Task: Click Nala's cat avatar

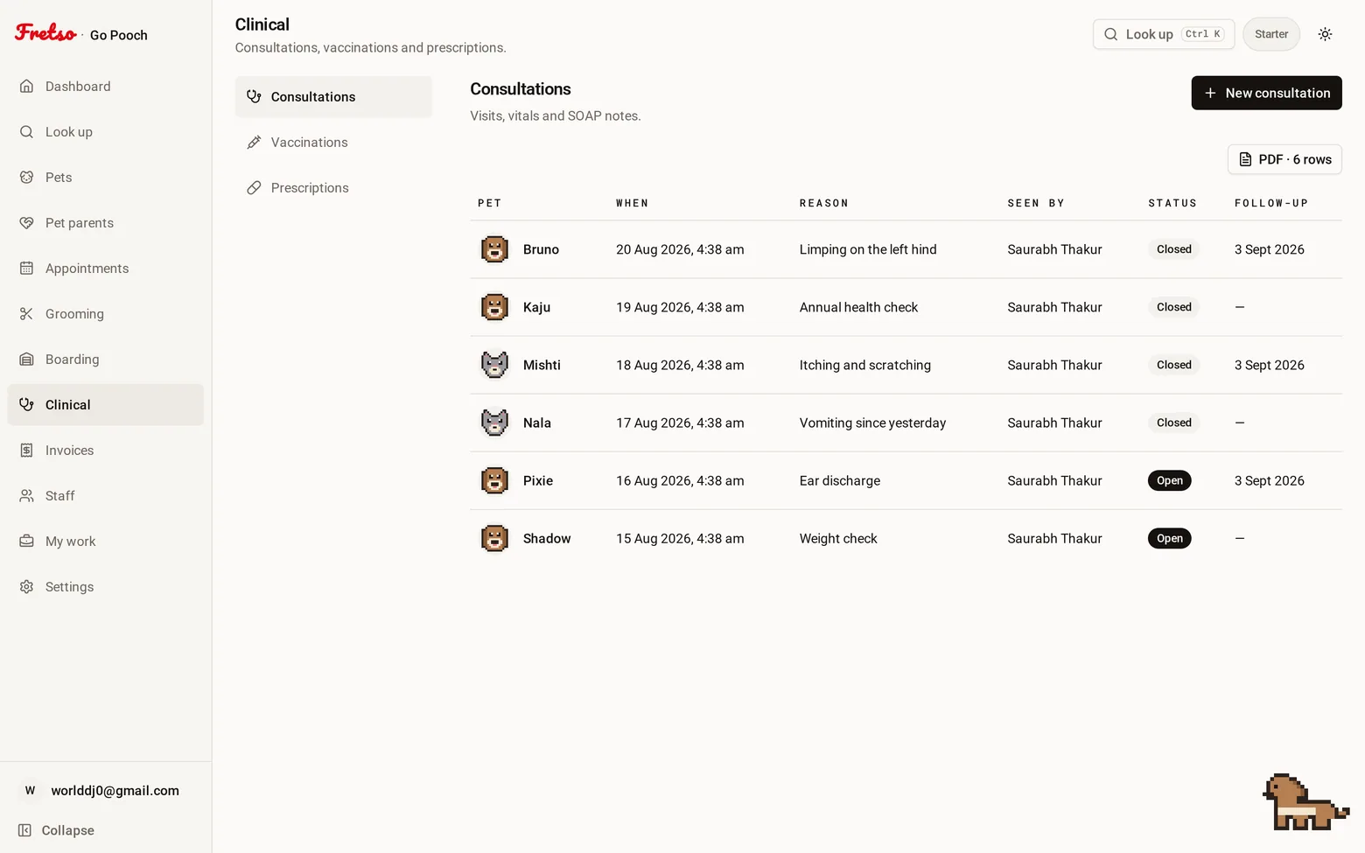Action: (x=494, y=423)
